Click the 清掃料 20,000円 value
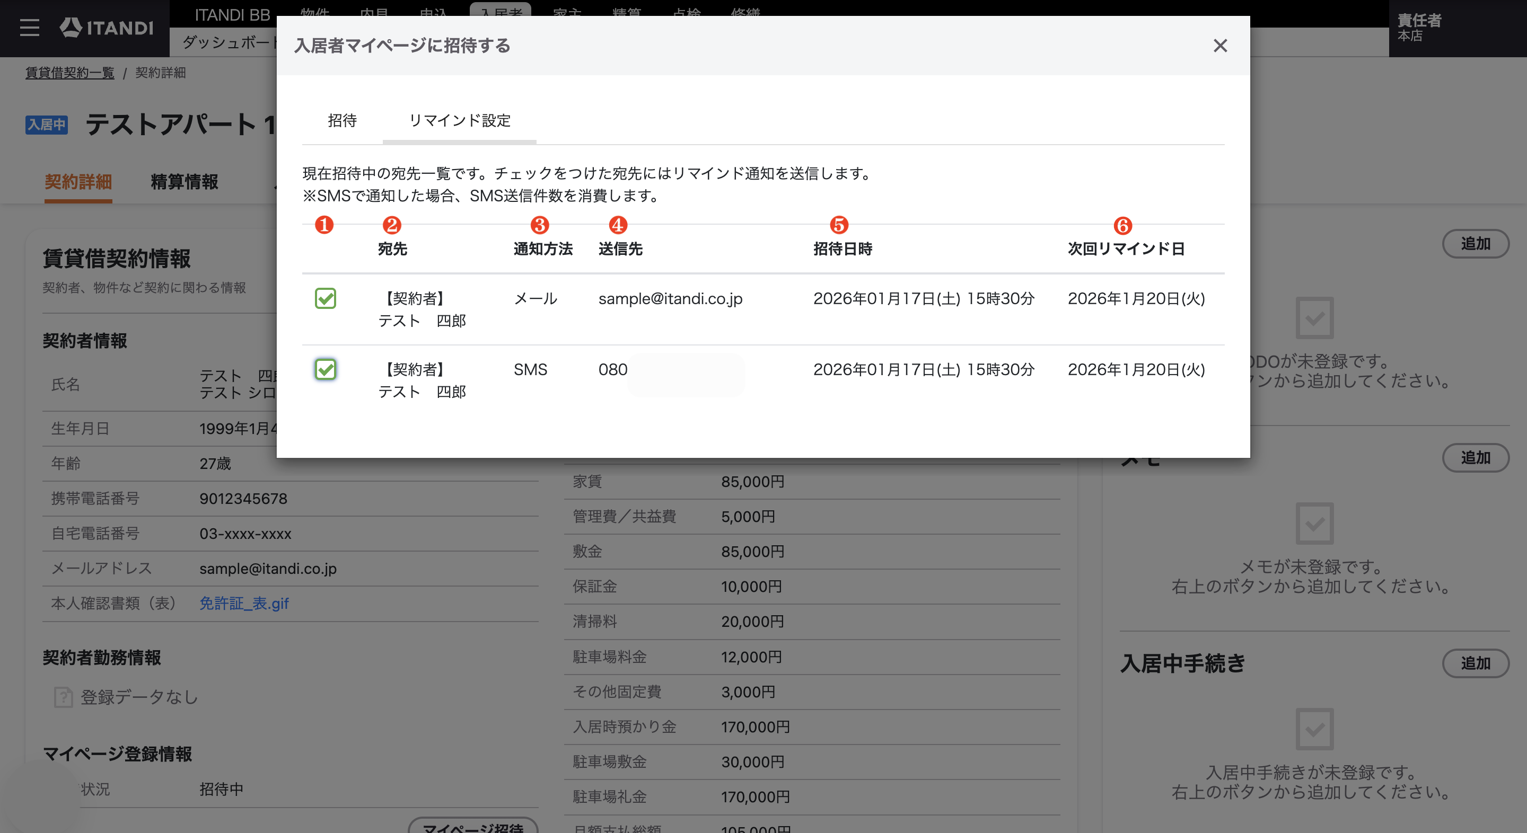Image resolution: width=1527 pixels, height=833 pixels. [753, 622]
